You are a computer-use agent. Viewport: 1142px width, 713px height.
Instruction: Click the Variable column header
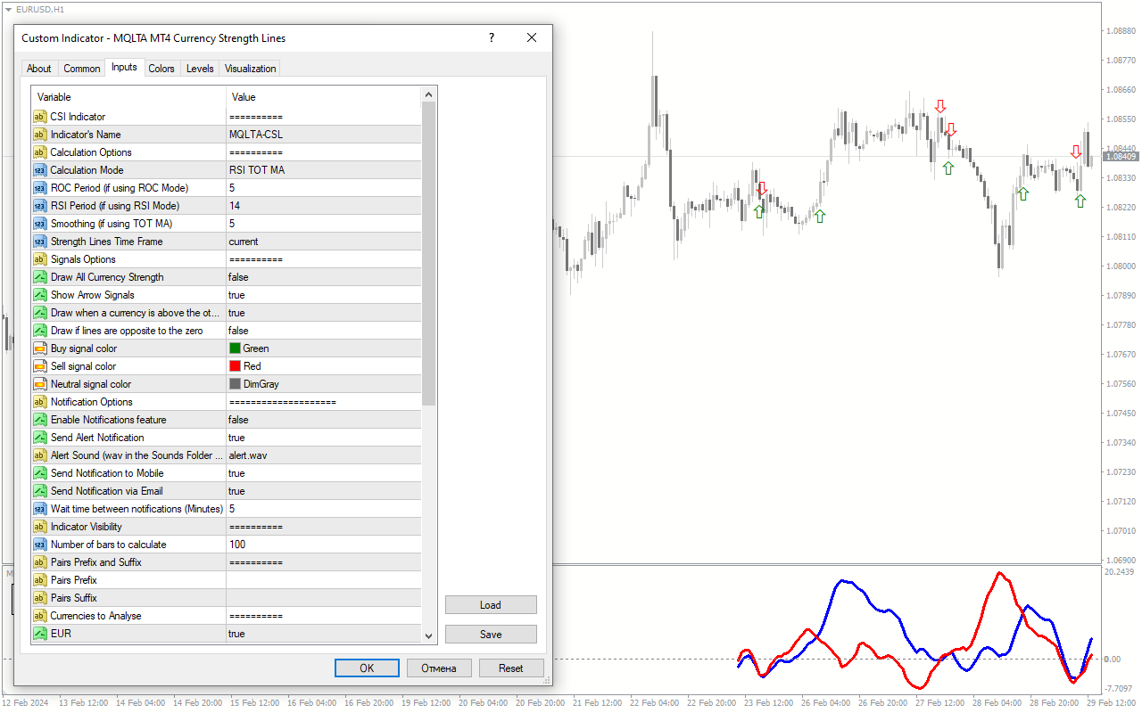tap(128, 97)
